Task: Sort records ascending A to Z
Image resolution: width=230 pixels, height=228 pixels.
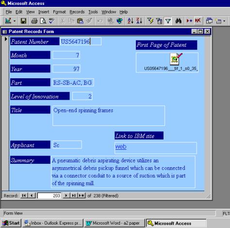Action: click(x=131, y=21)
